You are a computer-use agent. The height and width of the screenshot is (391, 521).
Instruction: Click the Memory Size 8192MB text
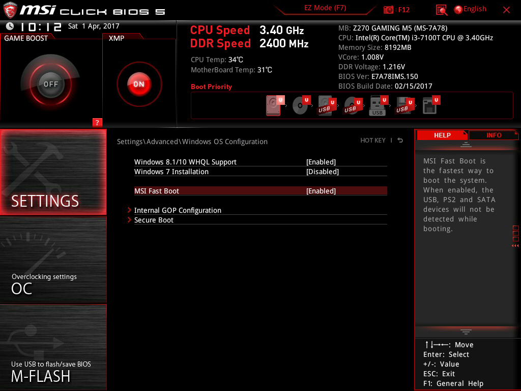375,47
